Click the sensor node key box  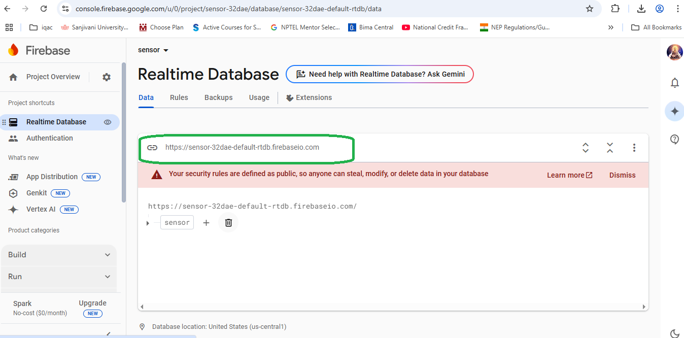point(177,222)
